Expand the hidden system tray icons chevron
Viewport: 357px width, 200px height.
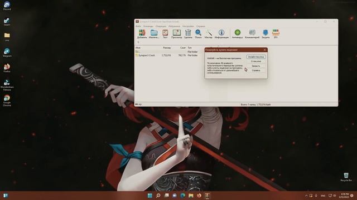point(306,196)
